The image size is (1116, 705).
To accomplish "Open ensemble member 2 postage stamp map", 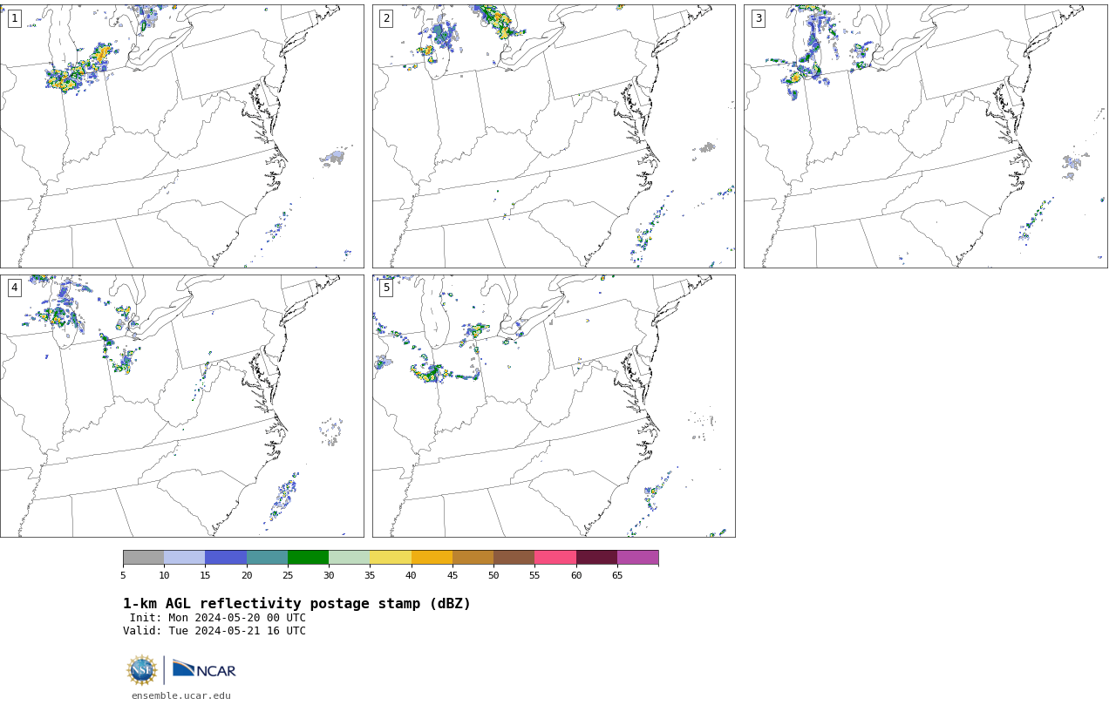I will [554, 136].
